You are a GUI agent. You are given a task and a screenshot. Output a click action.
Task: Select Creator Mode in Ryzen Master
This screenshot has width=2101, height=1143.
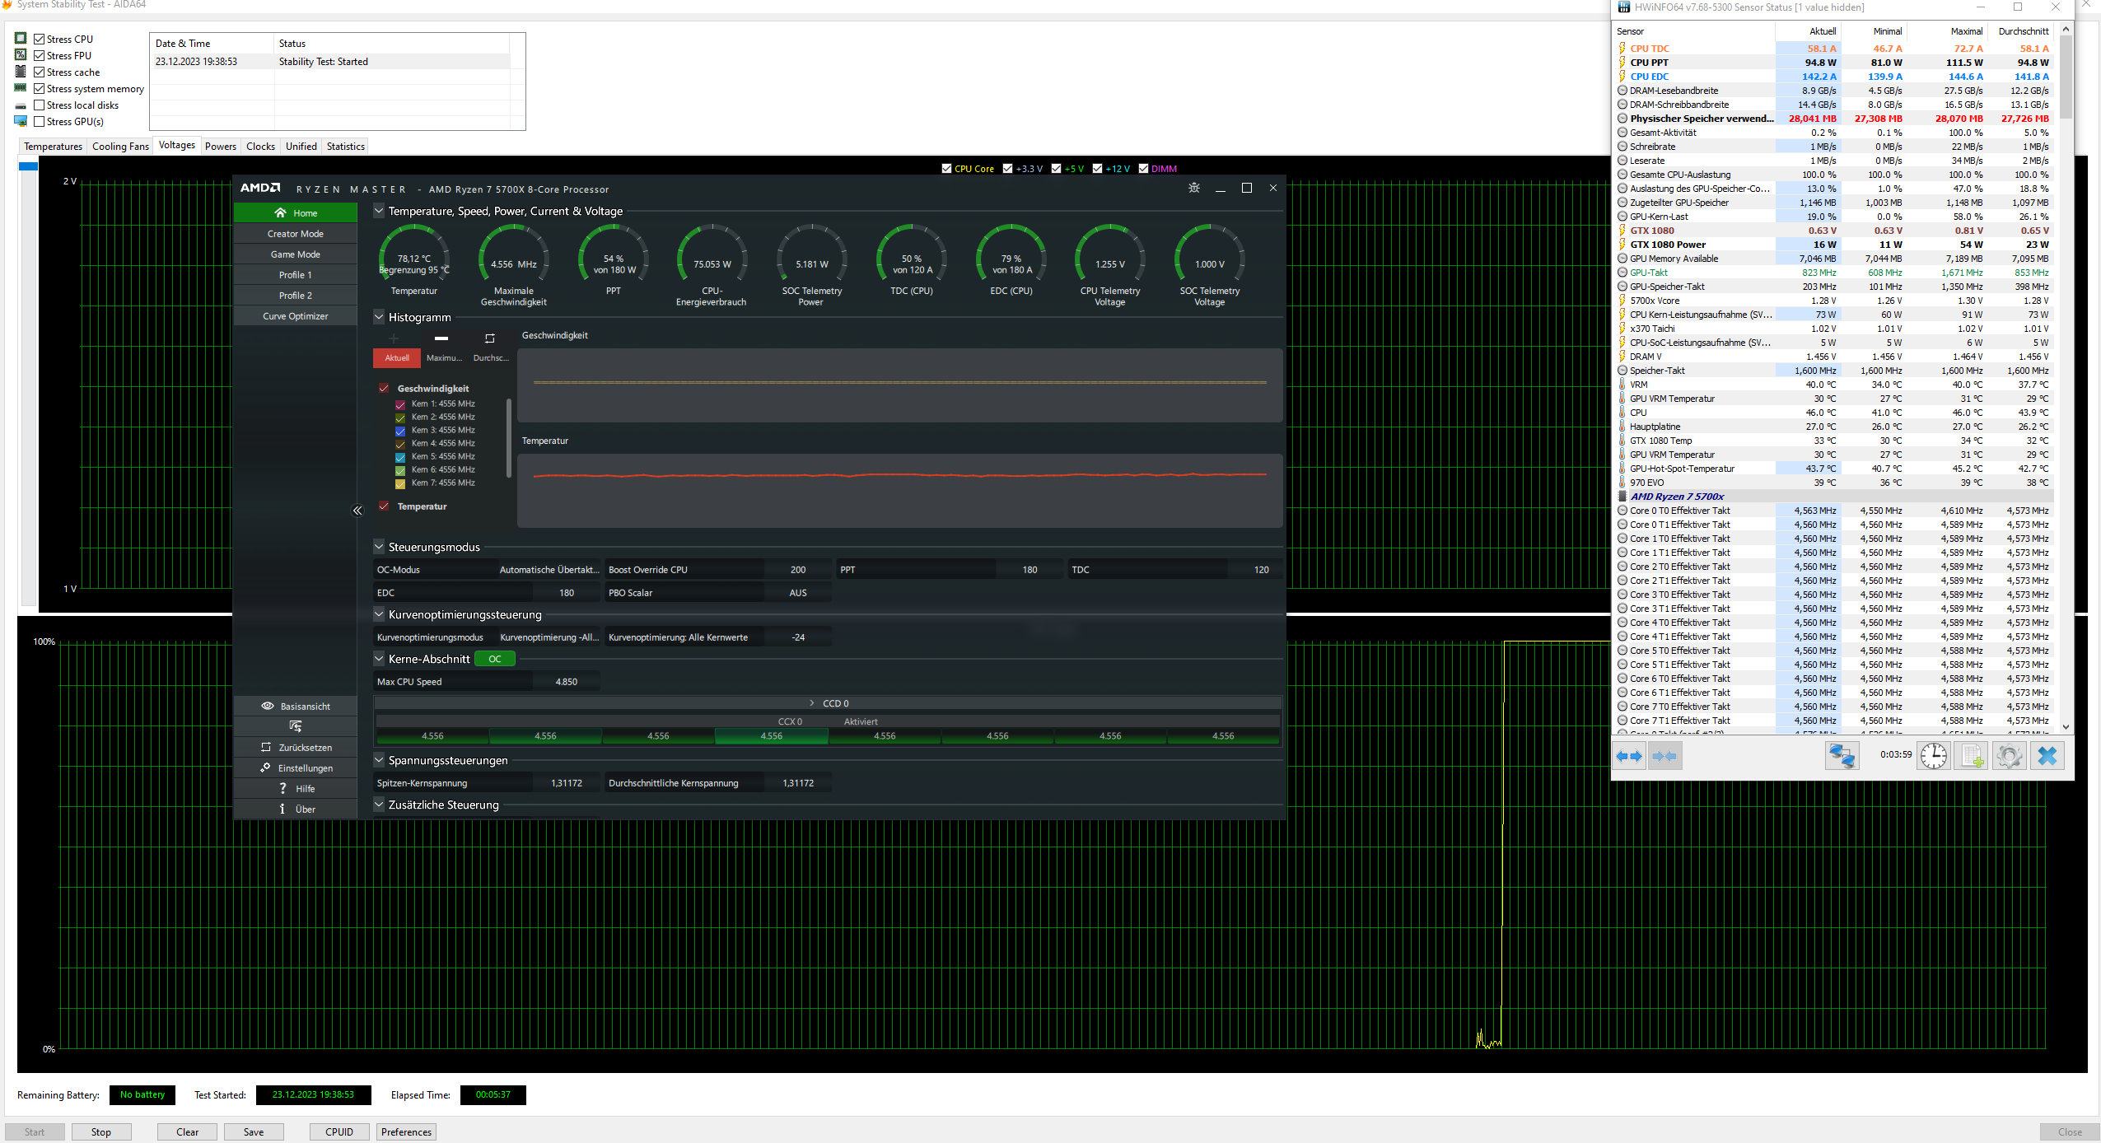click(x=296, y=233)
